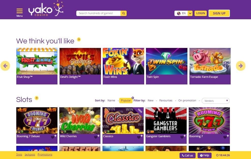Expand the EN language dropdown arrow
Image resolution: width=251 pixels, height=159 pixels.
(190, 13)
